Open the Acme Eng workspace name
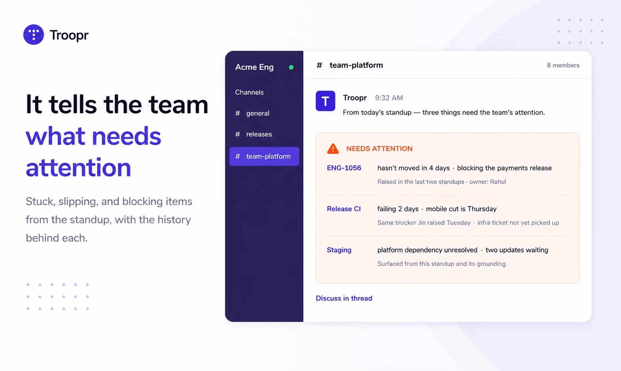 [254, 67]
